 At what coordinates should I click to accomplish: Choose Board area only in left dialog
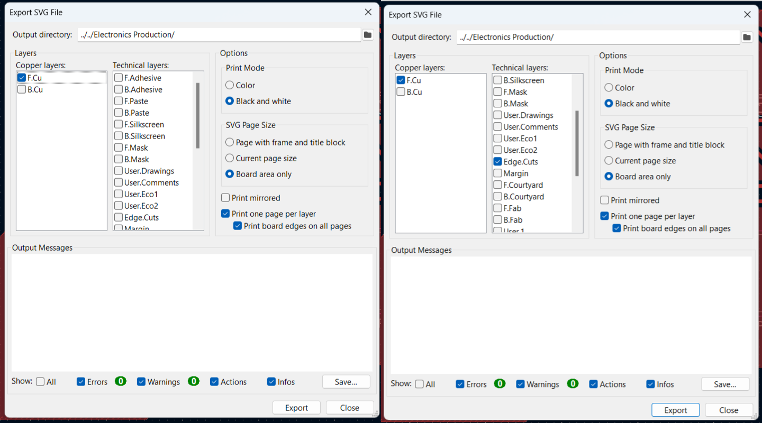click(230, 174)
